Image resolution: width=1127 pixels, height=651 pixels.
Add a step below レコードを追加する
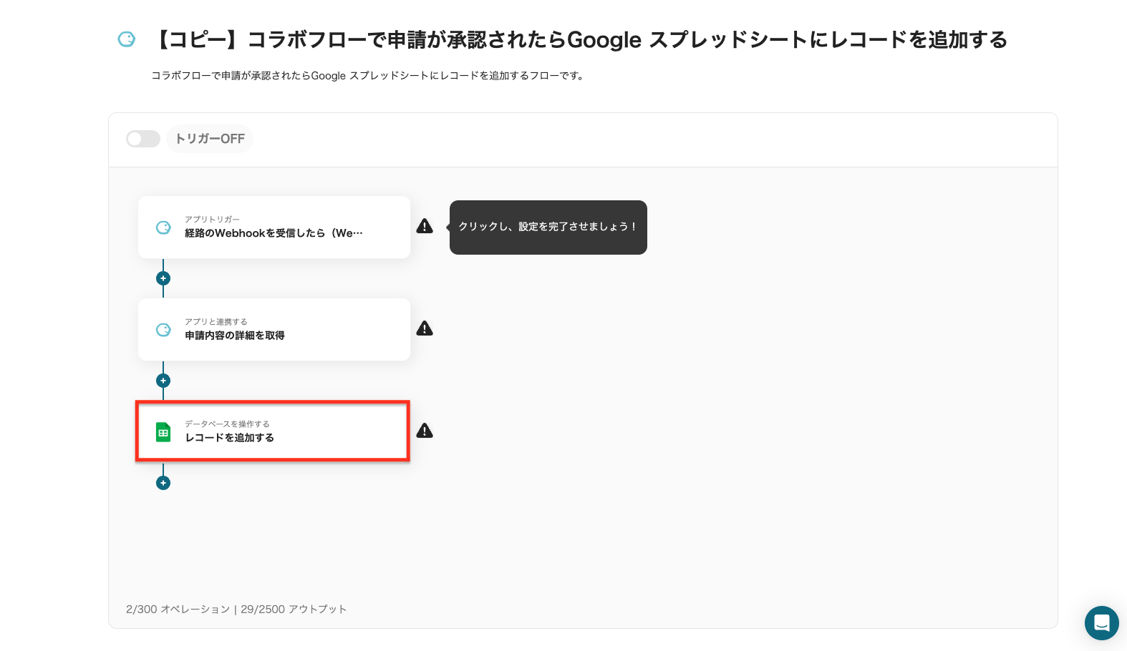[x=163, y=483]
